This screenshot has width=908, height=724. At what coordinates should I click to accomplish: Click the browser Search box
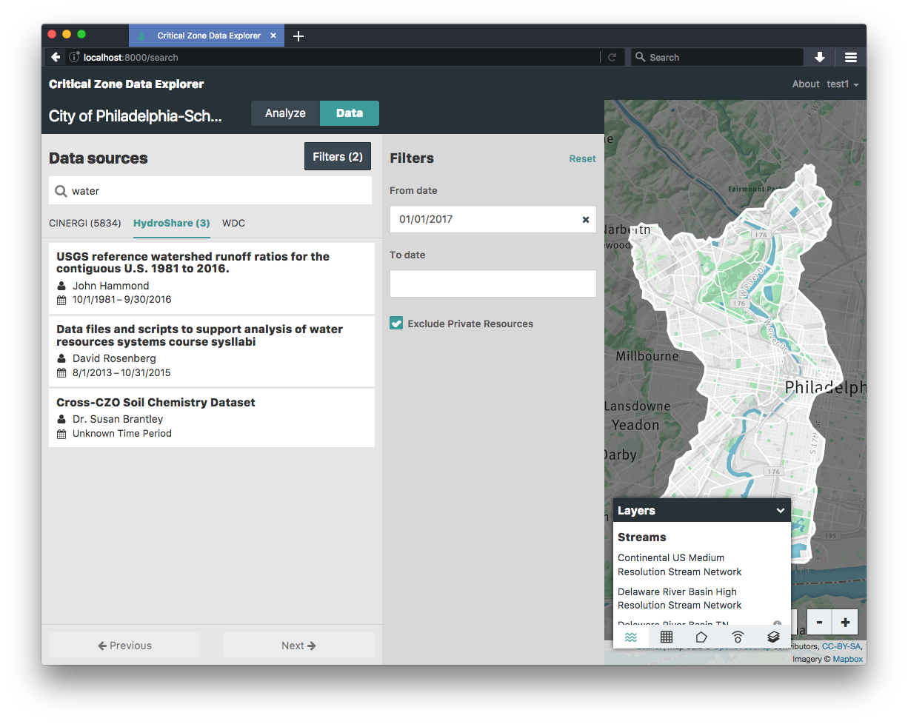click(x=717, y=57)
